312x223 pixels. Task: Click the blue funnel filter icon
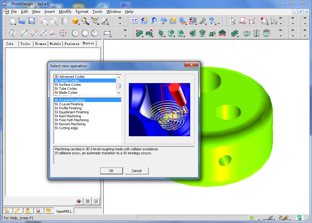pos(163,21)
